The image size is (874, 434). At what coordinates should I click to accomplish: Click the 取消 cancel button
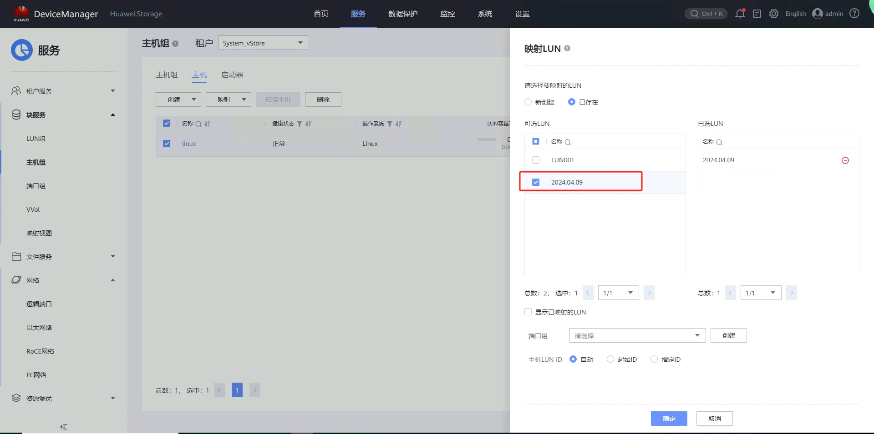pos(714,419)
